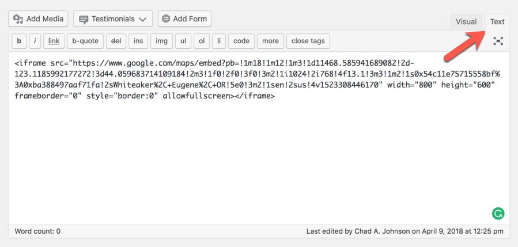Click the green Grammarly icon
518x247 pixels.
tap(498, 213)
